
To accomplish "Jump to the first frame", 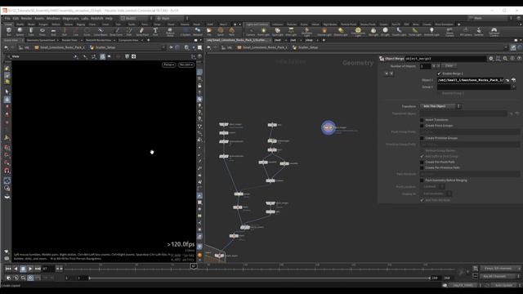I will [8, 269].
